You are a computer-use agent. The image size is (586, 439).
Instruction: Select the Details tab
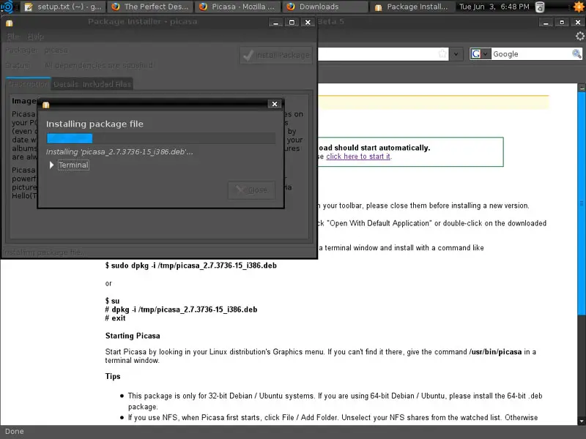pos(65,85)
